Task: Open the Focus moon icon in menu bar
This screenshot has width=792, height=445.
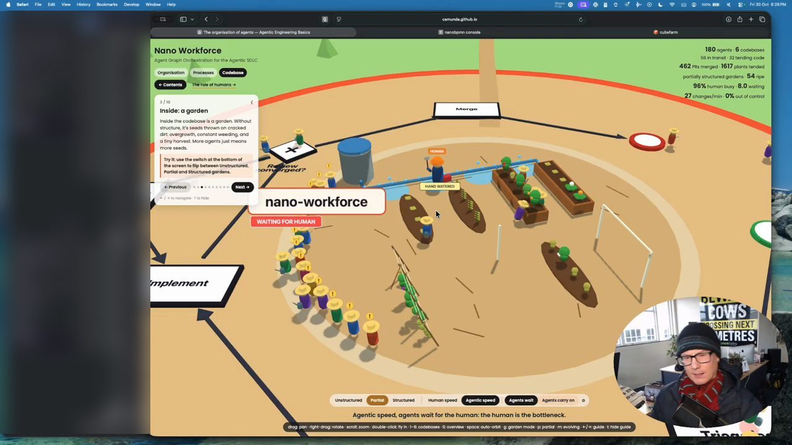Action: (x=660, y=4)
